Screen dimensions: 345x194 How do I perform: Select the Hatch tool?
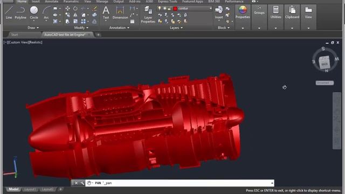point(55,22)
